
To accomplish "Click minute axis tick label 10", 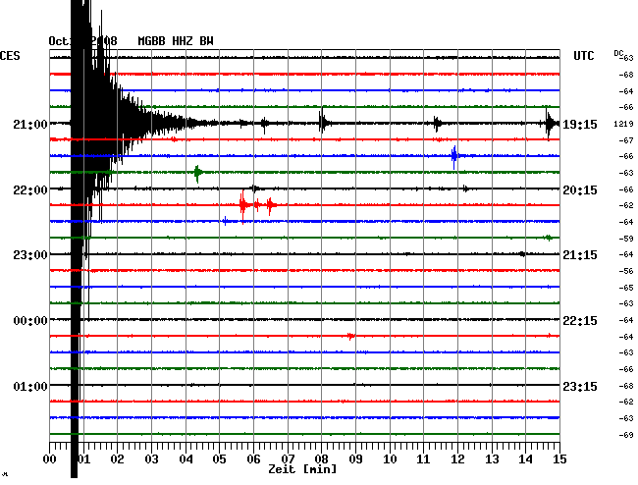I will pyautogui.click(x=390, y=459).
